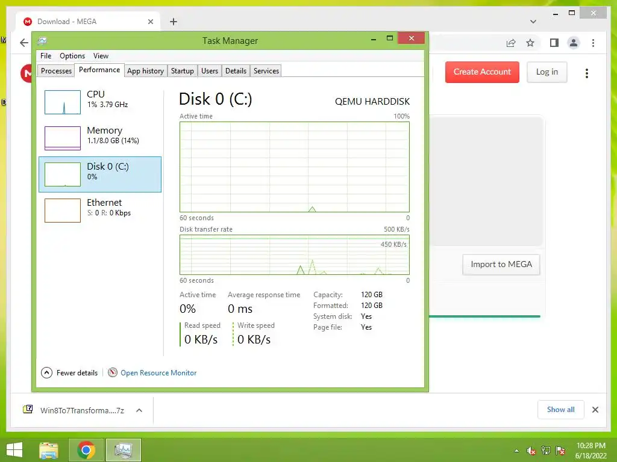617x462 pixels.
Task: Click the Chrome taskbar icon
Action: pos(86,450)
